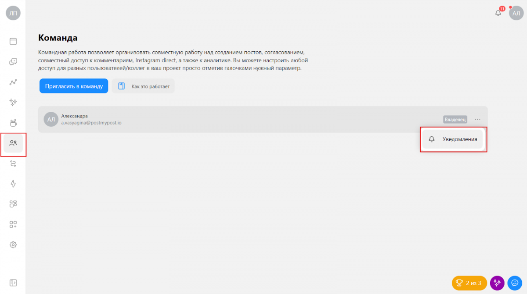
Task: Open the ЛП project avatar switcher
Action: 13,13
